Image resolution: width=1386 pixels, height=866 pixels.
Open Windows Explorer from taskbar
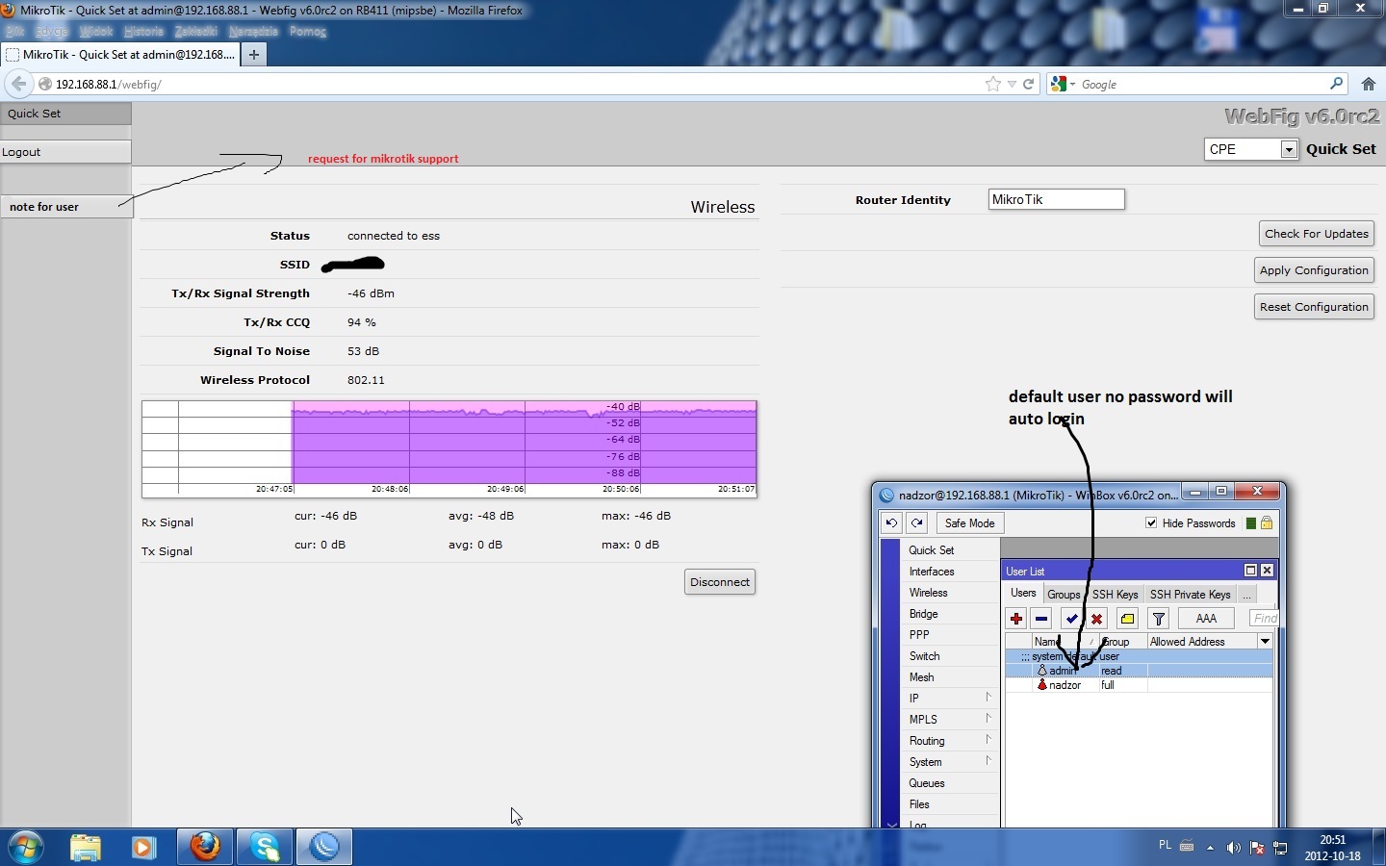(x=86, y=848)
